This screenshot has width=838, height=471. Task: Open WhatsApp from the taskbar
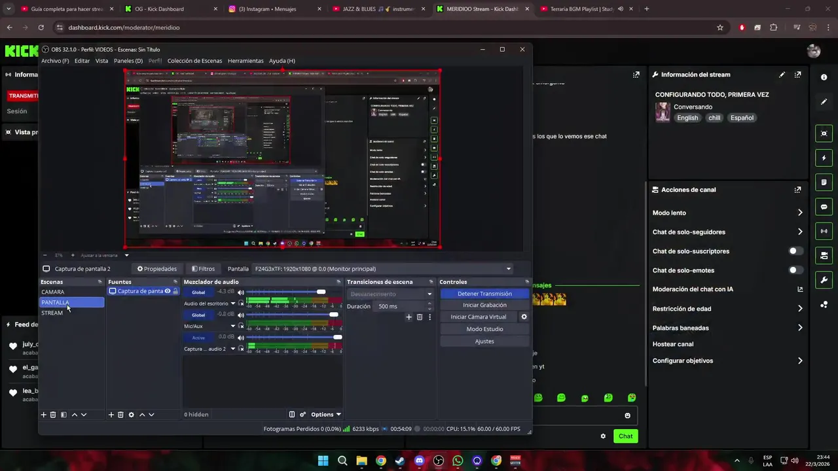458,461
